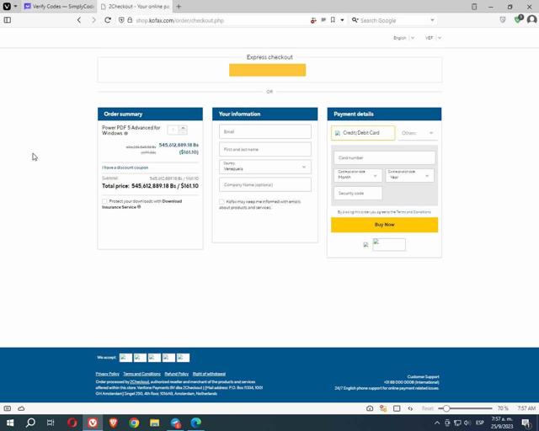This screenshot has width=539, height=431.
Task: Open the Others payment methods dropdown
Action: [418, 133]
